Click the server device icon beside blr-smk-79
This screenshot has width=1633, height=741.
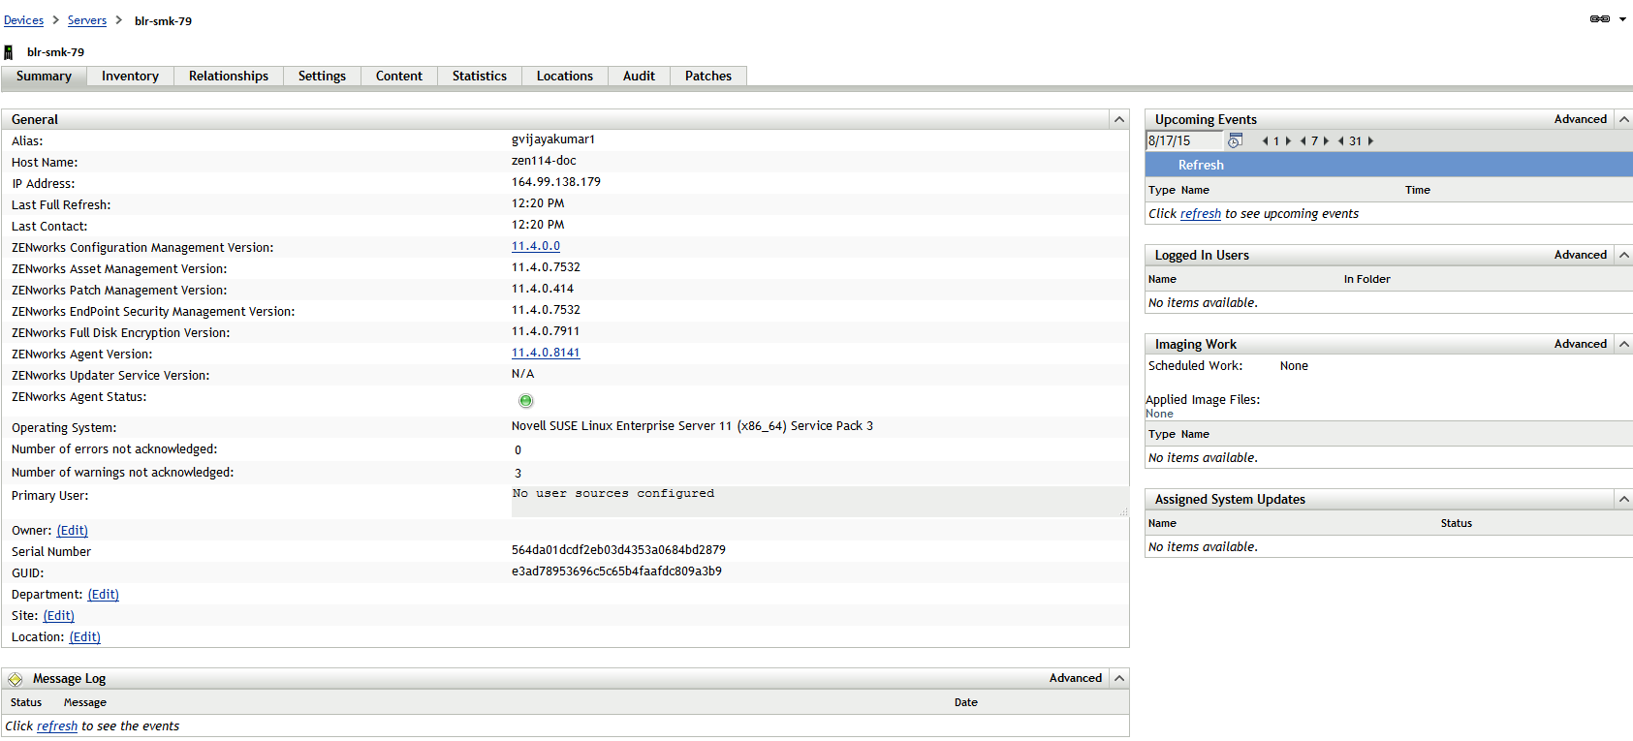(x=9, y=52)
